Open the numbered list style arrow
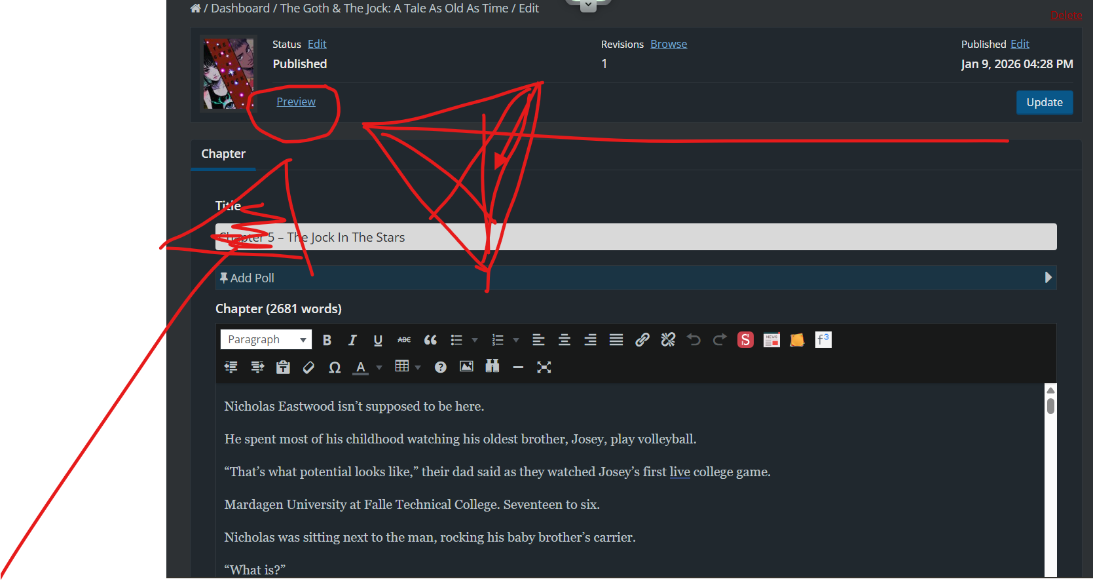Screen dimensions: 1093x581 pyautogui.click(x=516, y=340)
